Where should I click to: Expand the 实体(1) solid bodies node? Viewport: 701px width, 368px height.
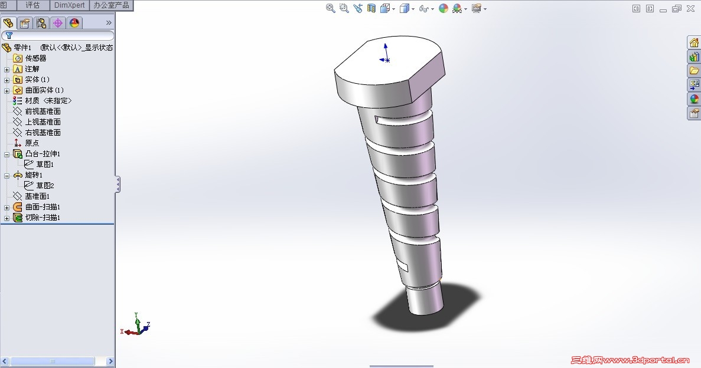coord(6,80)
